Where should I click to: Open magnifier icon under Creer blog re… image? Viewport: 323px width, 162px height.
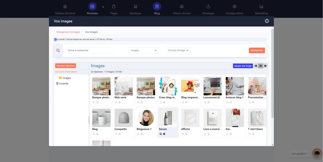pyautogui.click(x=161, y=102)
